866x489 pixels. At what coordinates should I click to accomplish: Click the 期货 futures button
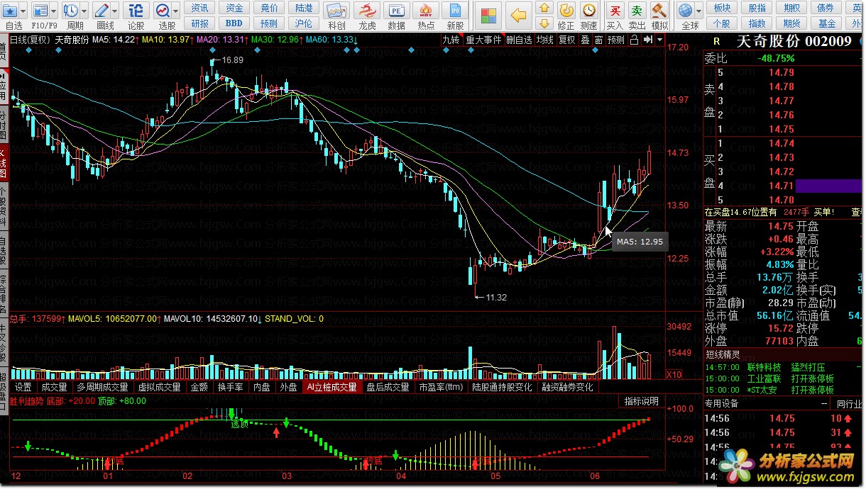791,23
